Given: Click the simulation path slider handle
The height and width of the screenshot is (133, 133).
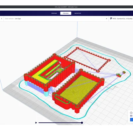Looking at the screenshot, I should click(82, 123).
